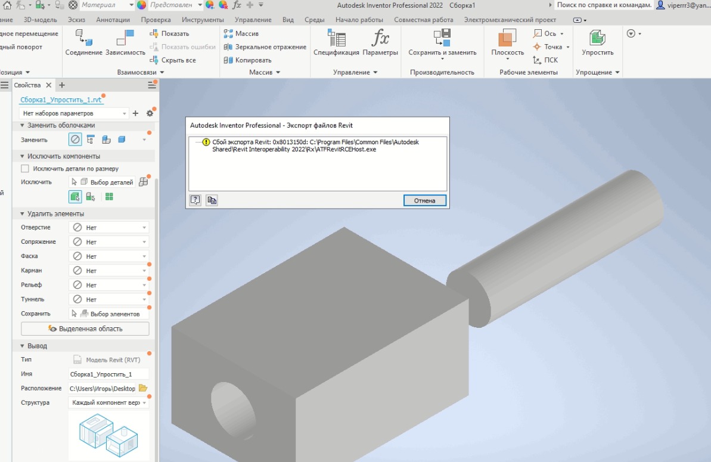Select the Зеркальное отражение tool
This screenshot has height=462, width=711.
point(265,46)
